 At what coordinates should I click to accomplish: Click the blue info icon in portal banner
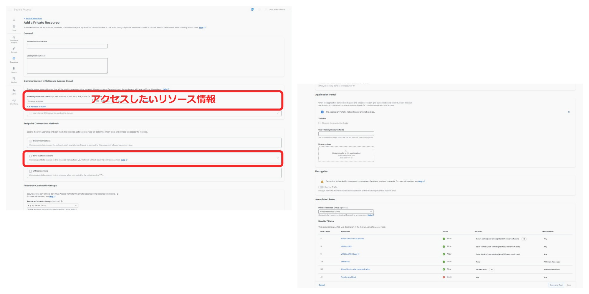point(322,112)
